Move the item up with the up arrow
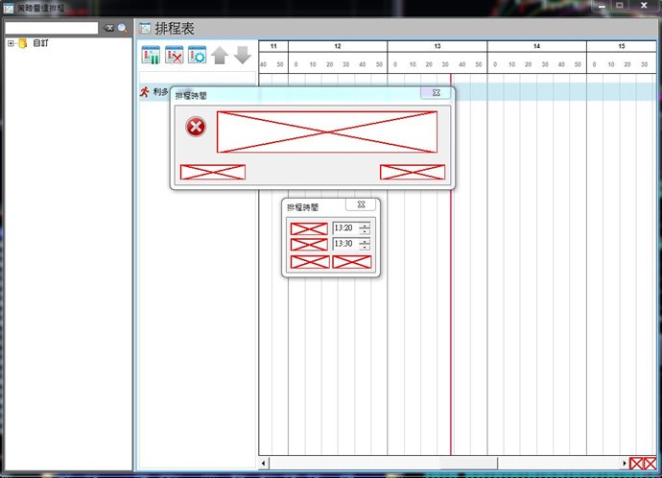Image resolution: width=662 pixels, height=478 pixels. 220,56
